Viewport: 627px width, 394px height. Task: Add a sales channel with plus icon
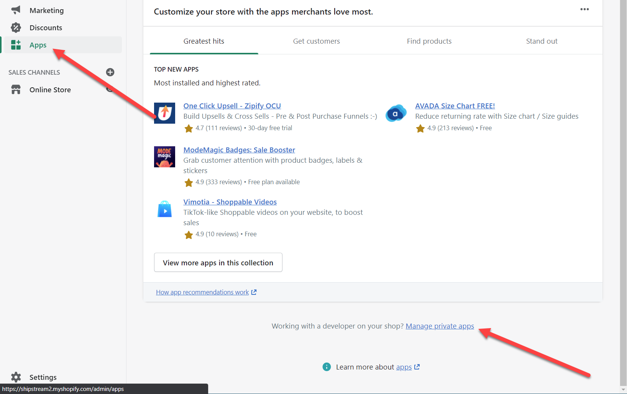point(110,72)
